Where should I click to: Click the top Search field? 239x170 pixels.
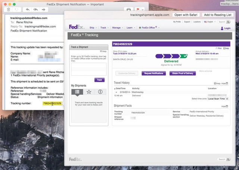point(222,22)
